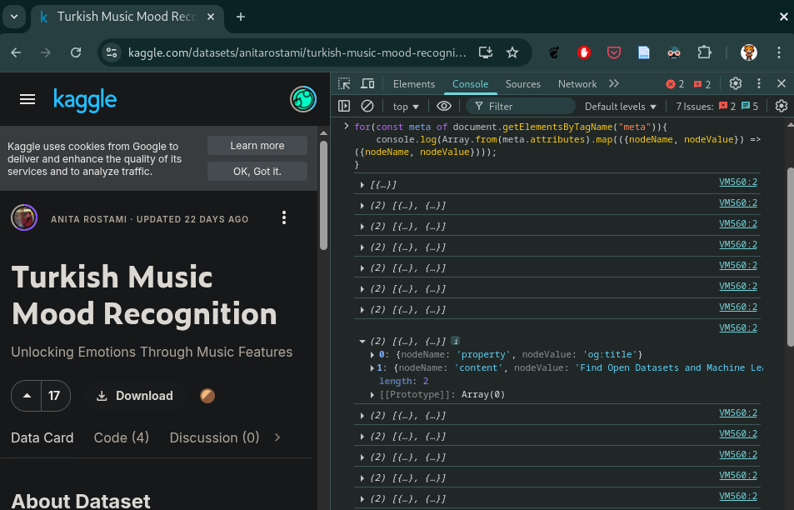794x510 pixels.
Task: Open the Pocket extension icon
Action: coord(614,52)
